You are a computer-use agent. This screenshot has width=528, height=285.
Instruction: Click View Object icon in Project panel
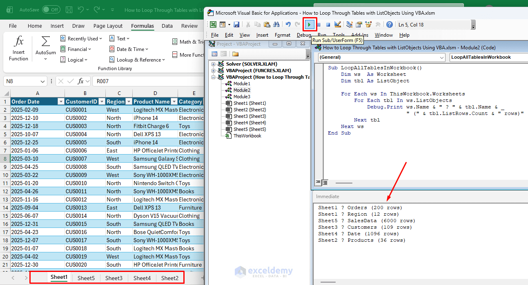click(223, 54)
